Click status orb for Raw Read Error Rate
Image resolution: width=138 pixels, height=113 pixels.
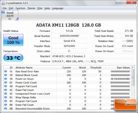(x=6, y=71)
